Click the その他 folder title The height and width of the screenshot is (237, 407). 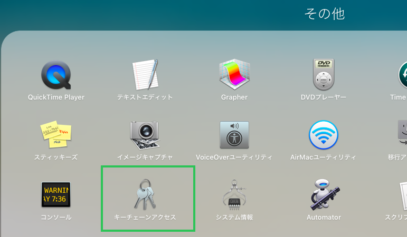(x=325, y=14)
